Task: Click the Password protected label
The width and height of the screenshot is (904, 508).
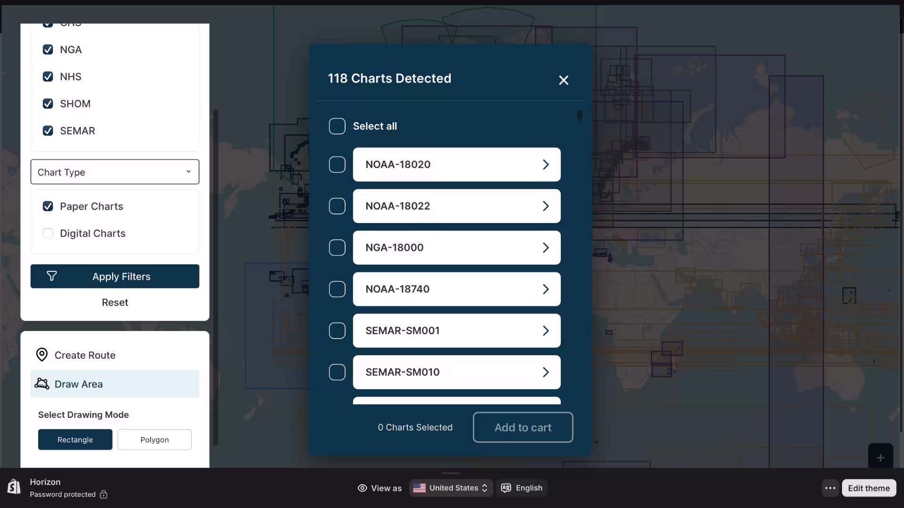Action: pyautogui.click(x=63, y=494)
